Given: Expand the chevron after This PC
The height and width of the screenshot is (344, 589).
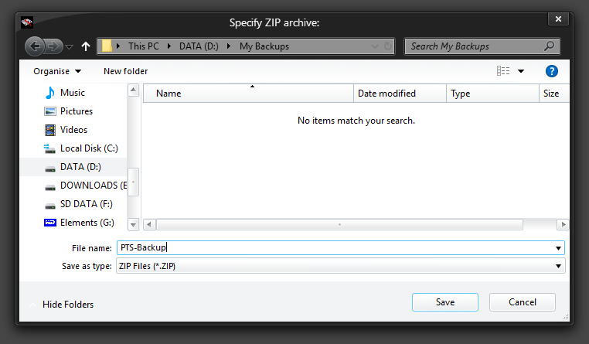Looking at the screenshot, I should pos(169,46).
